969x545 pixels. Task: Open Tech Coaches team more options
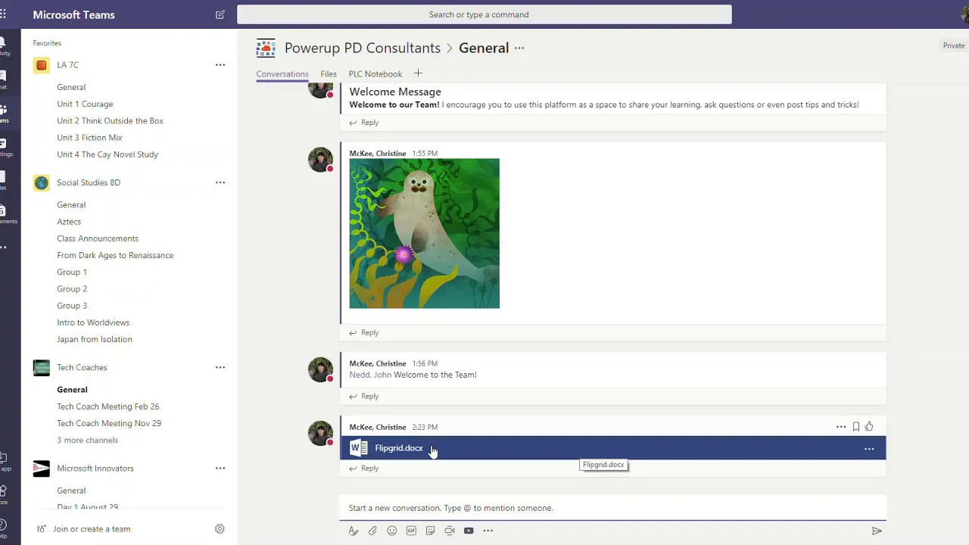220,367
